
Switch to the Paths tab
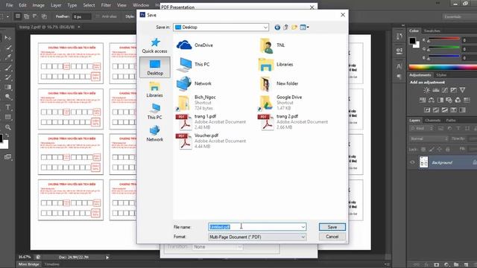pyautogui.click(x=450, y=121)
